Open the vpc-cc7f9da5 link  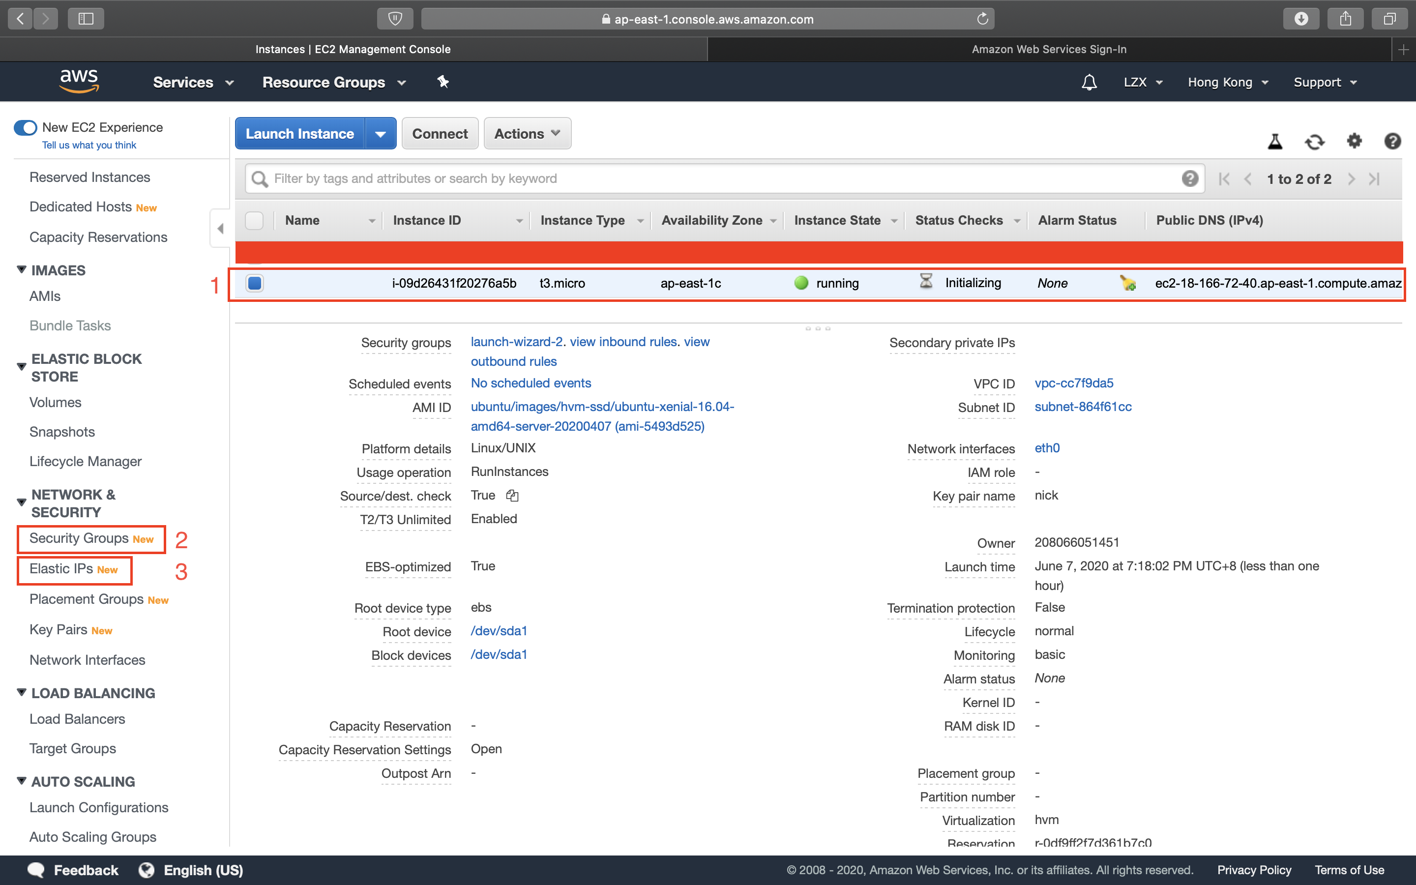tap(1074, 383)
